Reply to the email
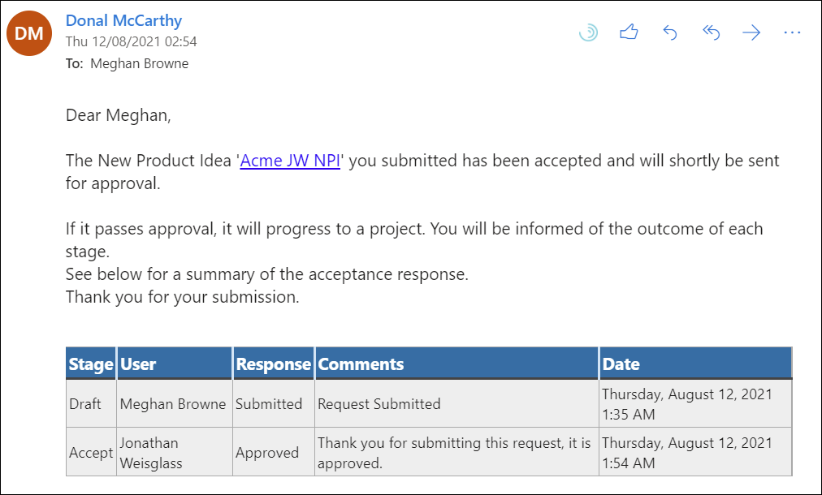Image resolution: width=822 pixels, height=495 pixels. tap(670, 32)
